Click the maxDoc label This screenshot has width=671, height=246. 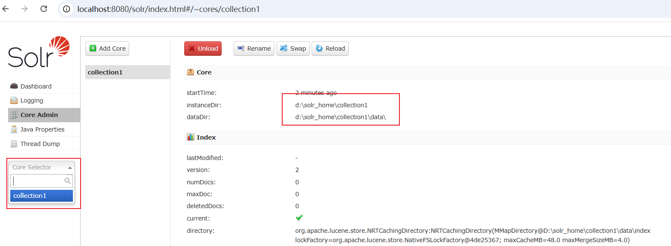pyautogui.click(x=200, y=194)
